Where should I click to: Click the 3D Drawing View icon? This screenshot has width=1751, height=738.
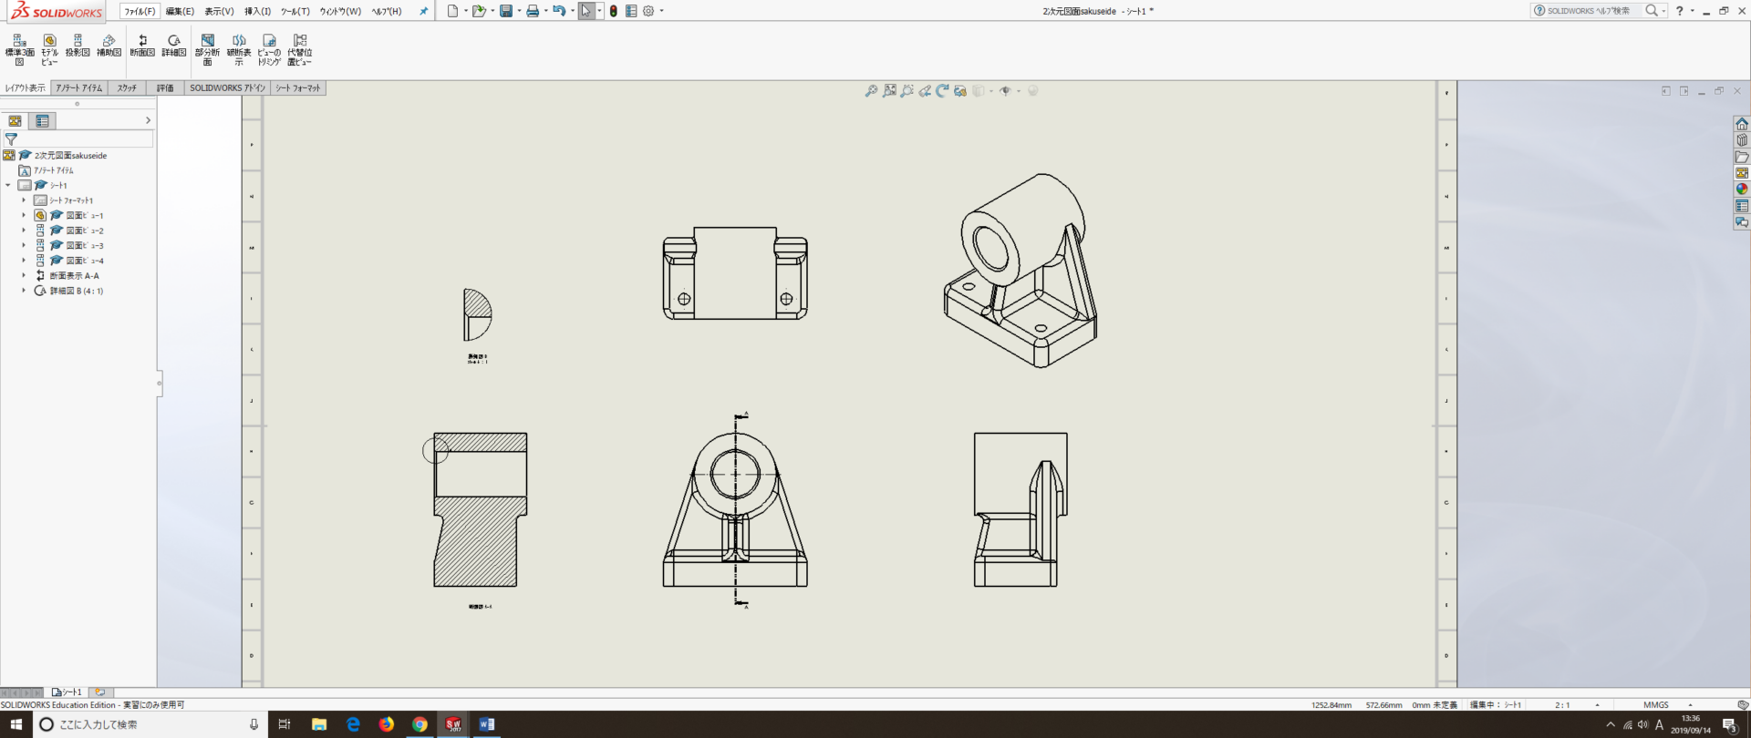coord(960,91)
